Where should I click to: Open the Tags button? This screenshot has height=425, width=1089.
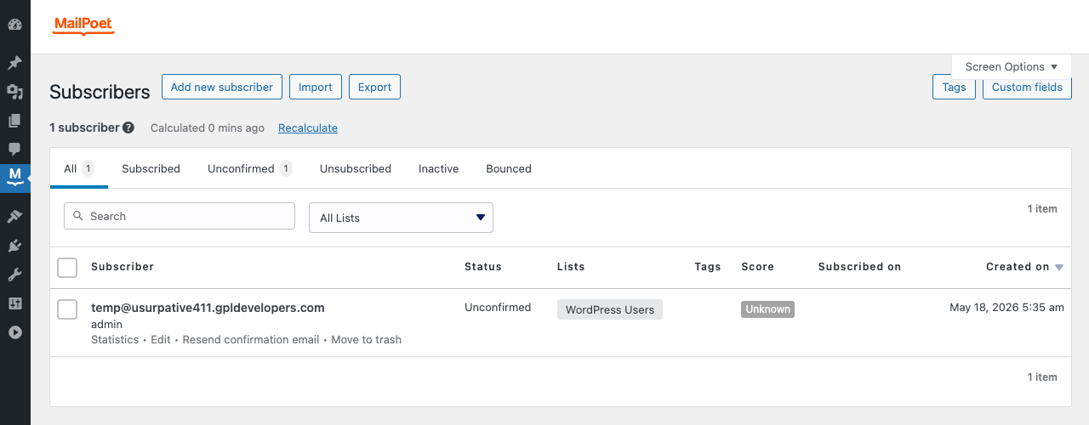pos(954,87)
